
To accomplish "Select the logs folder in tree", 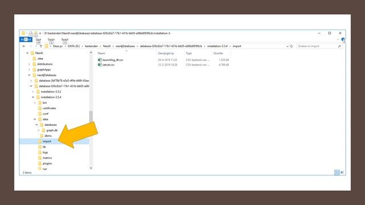I will pos(45,153).
